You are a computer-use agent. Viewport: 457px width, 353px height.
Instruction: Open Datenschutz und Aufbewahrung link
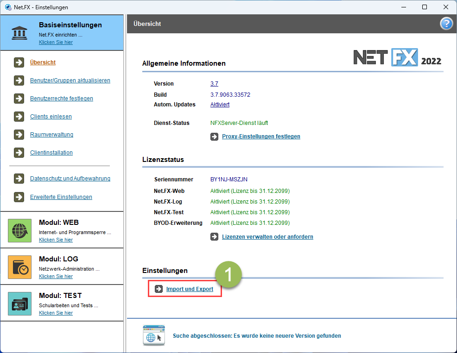coord(70,179)
